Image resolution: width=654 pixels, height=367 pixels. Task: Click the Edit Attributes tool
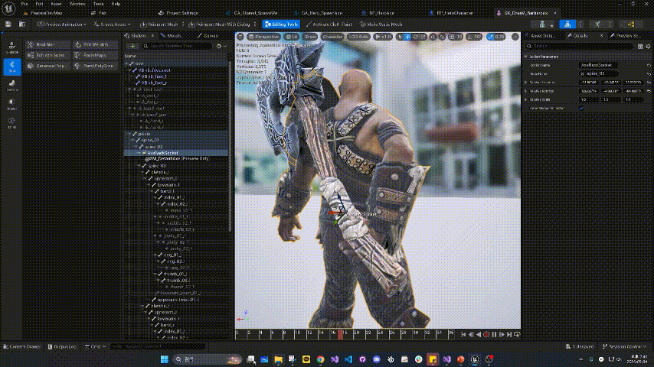point(47,55)
